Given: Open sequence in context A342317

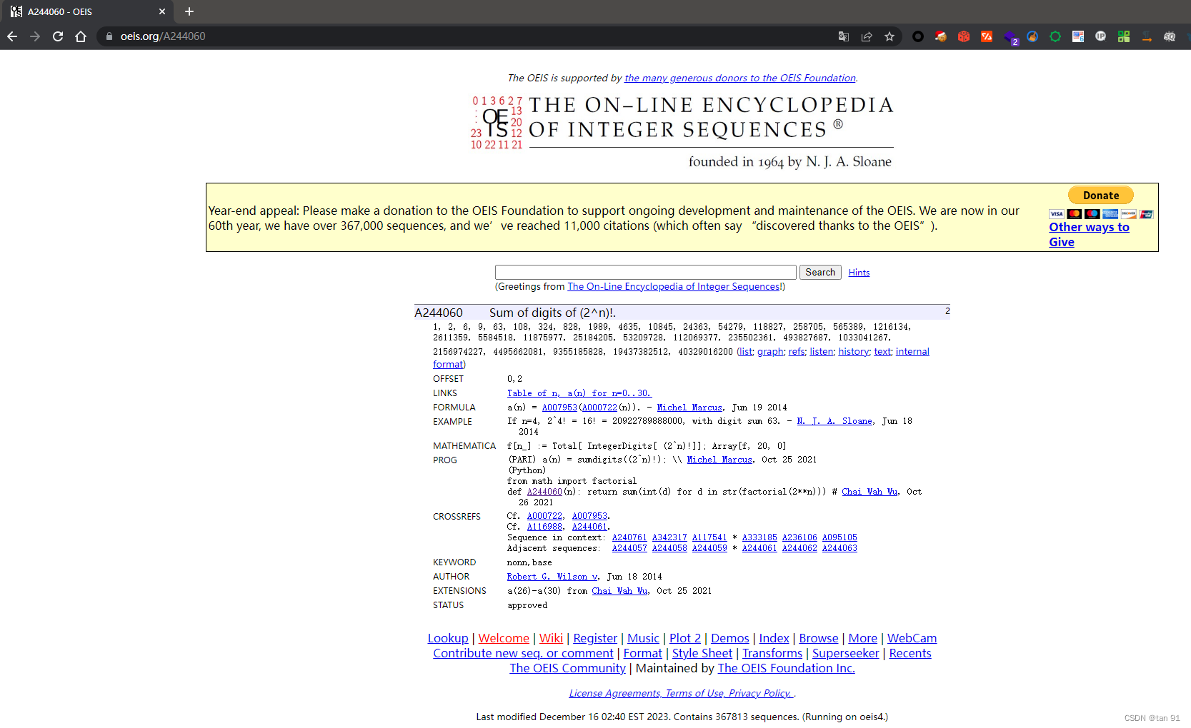Looking at the screenshot, I should [669, 537].
